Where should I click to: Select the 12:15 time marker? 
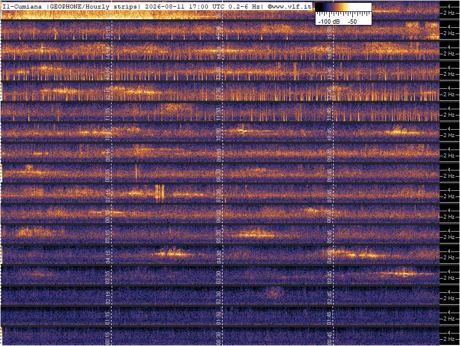[x=108, y=94]
